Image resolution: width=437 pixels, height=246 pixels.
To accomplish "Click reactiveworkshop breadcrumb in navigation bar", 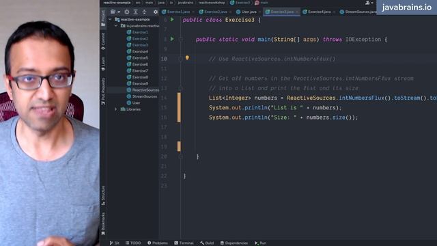I will click(212, 3).
